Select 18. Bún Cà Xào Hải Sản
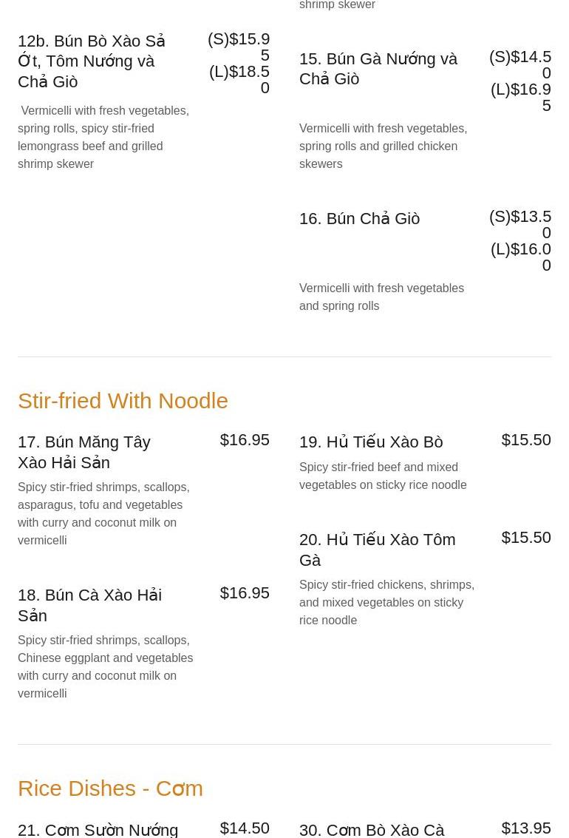Screen dimensions: 569x838 coord(89,605)
